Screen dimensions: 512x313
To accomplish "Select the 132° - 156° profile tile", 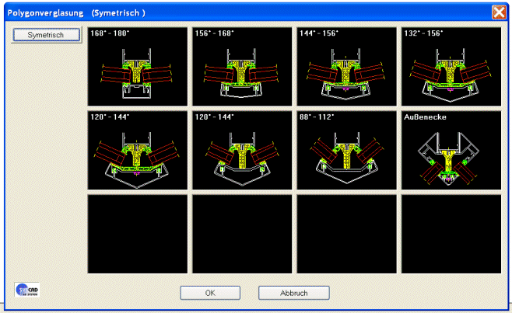I will tap(451, 71).
